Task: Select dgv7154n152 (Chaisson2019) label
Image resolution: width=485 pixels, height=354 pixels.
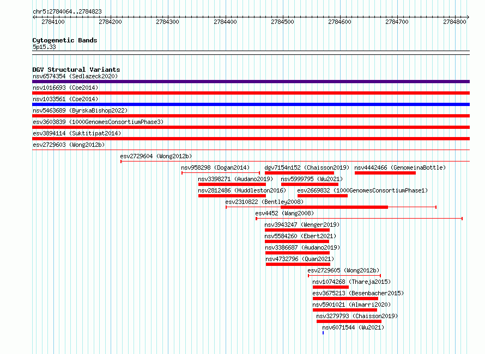Action: tap(307, 167)
